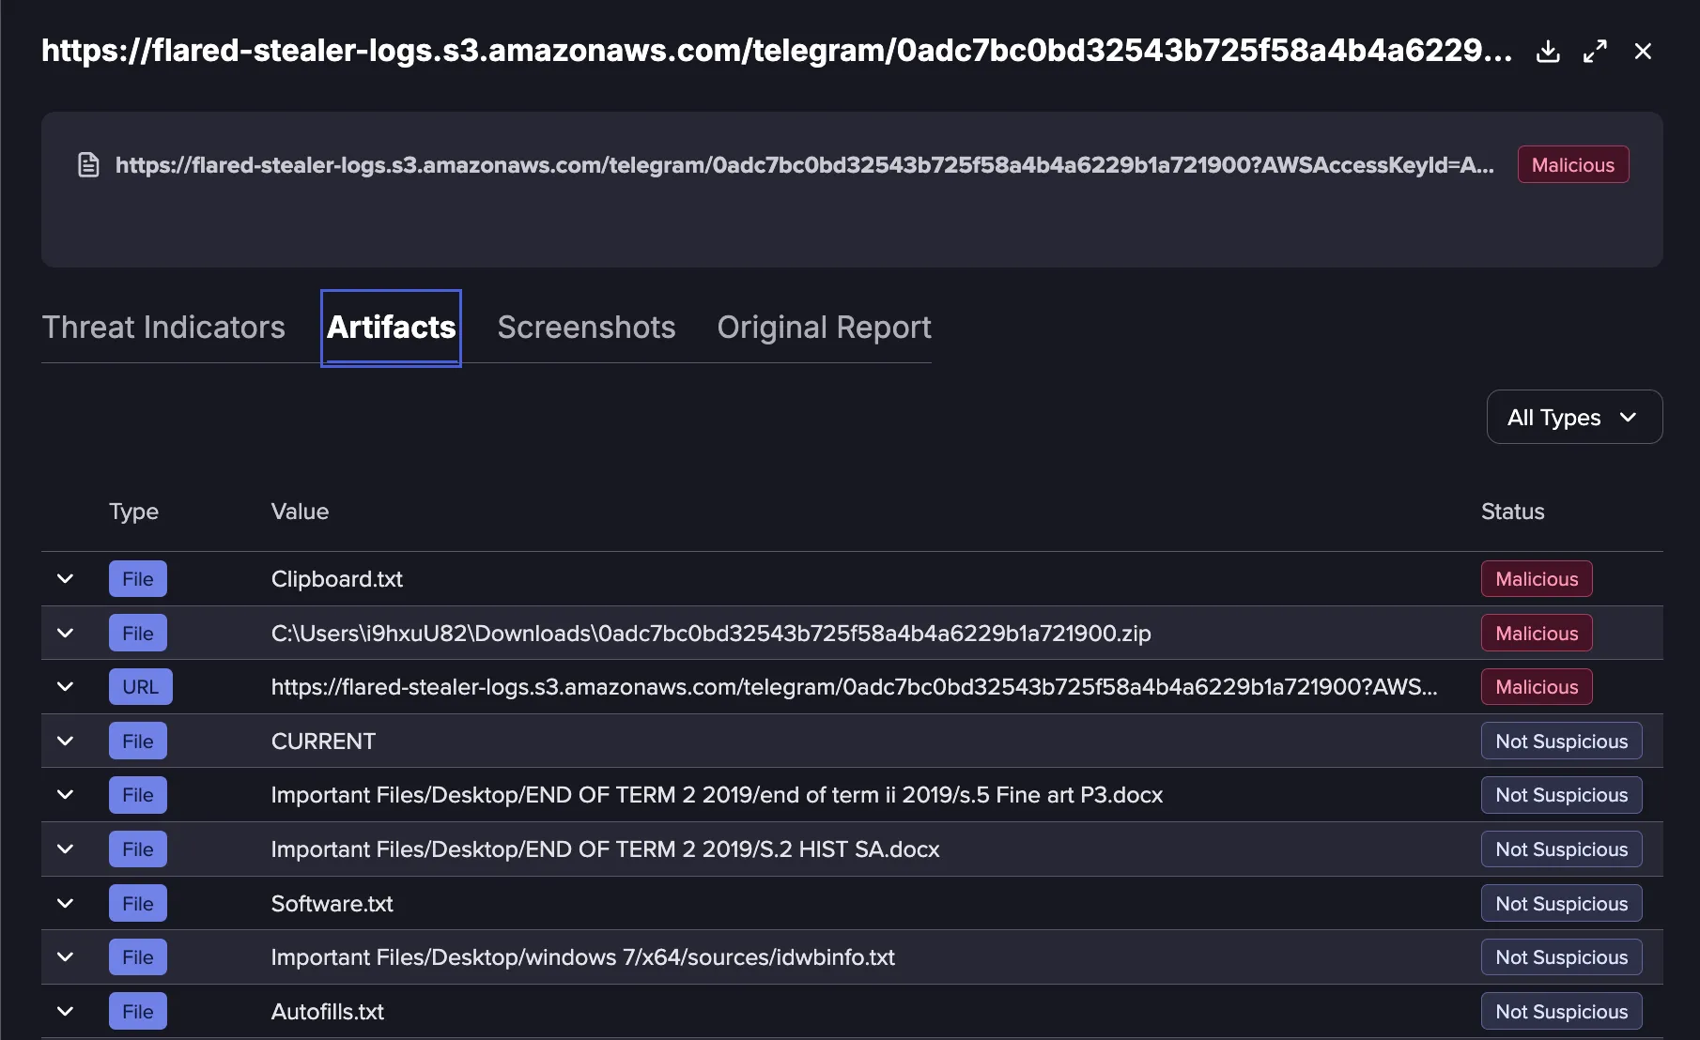The width and height of the screenshot is (1700, 1040).
Task: Click the URL type tag
Action: [141, 687]
